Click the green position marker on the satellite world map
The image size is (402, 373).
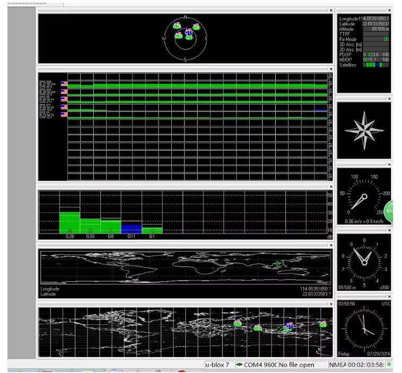coord(279,329)
